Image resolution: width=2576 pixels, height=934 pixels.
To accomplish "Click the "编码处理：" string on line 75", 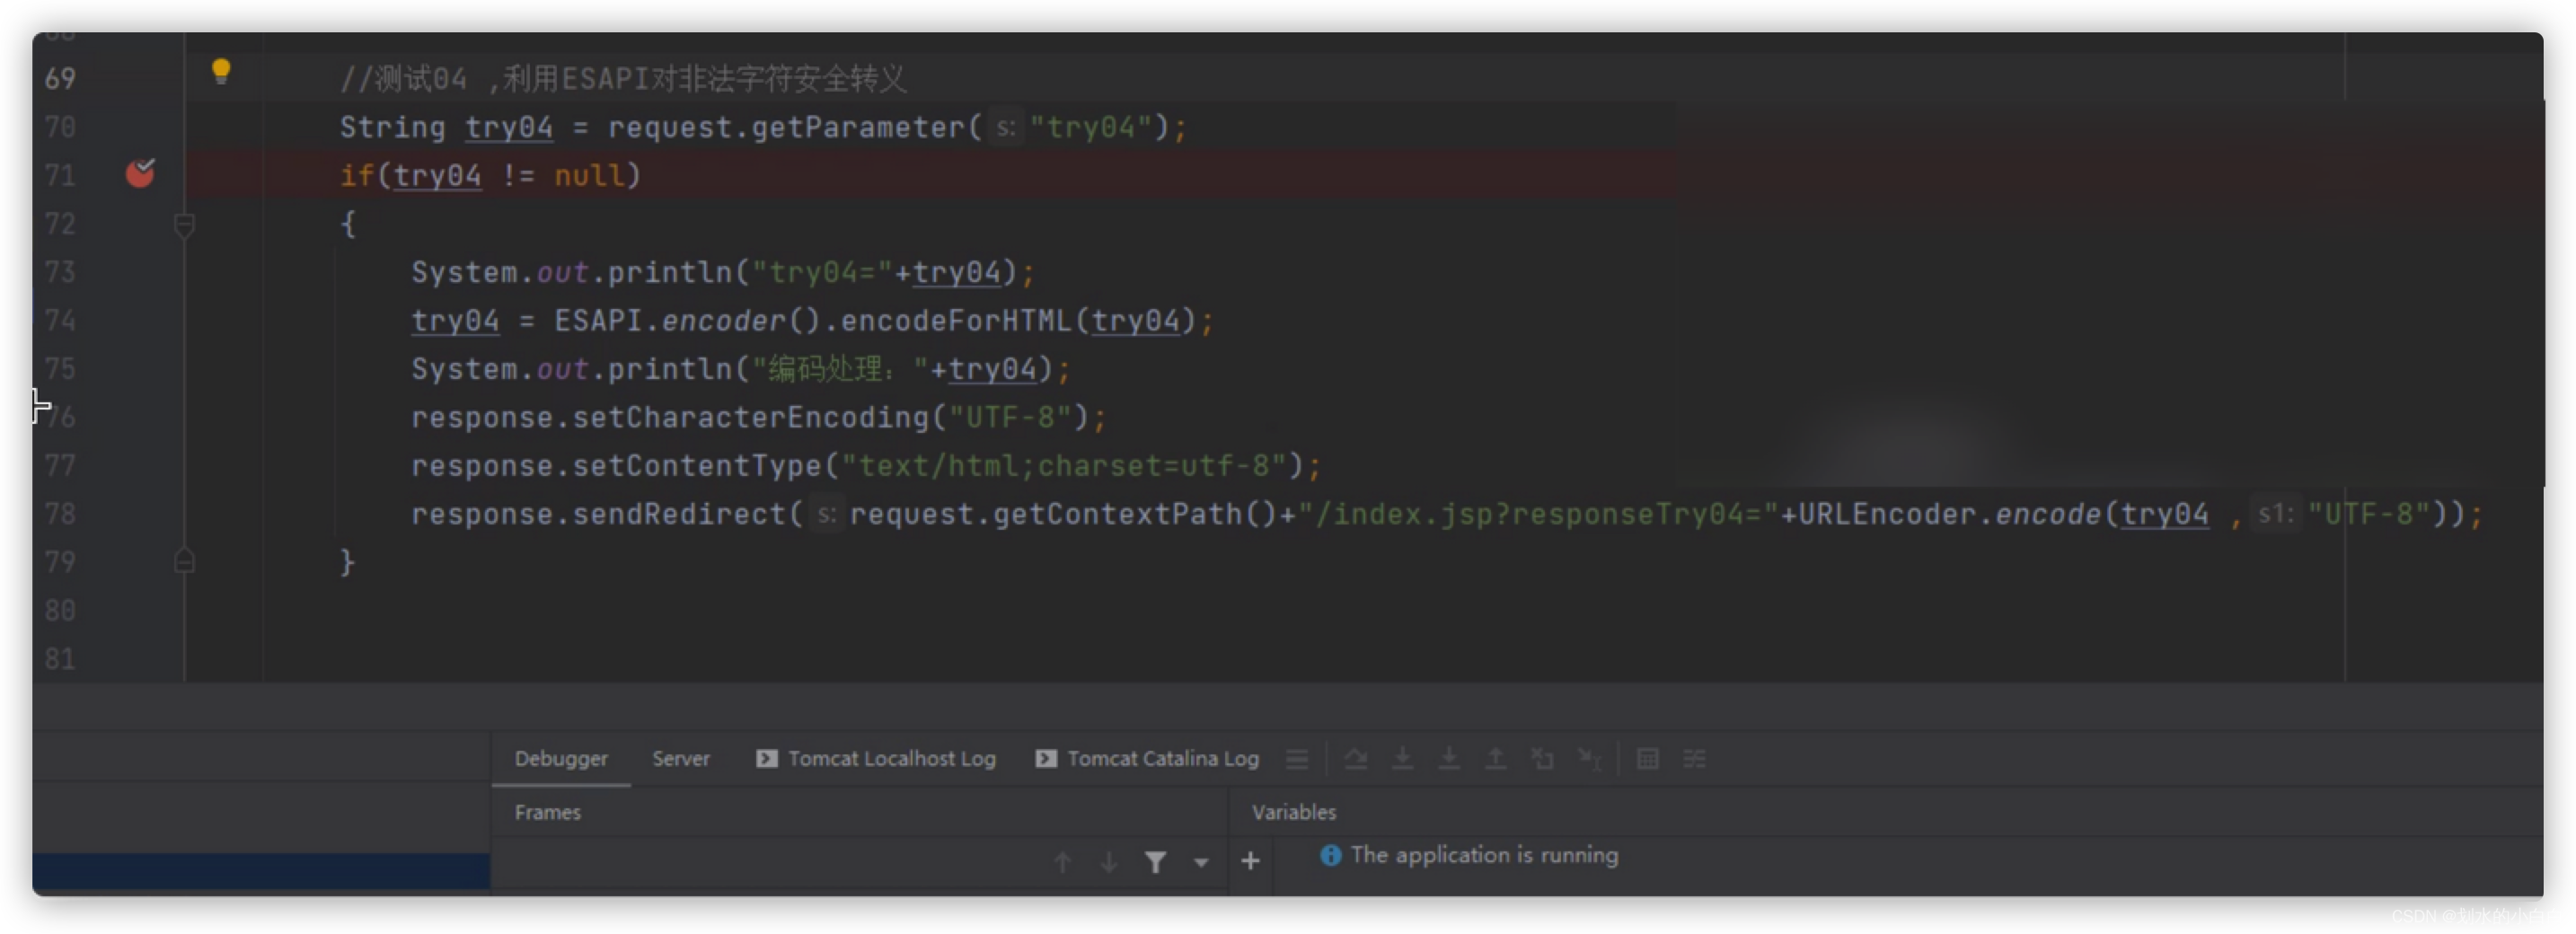I will click(x=840, y=369).
